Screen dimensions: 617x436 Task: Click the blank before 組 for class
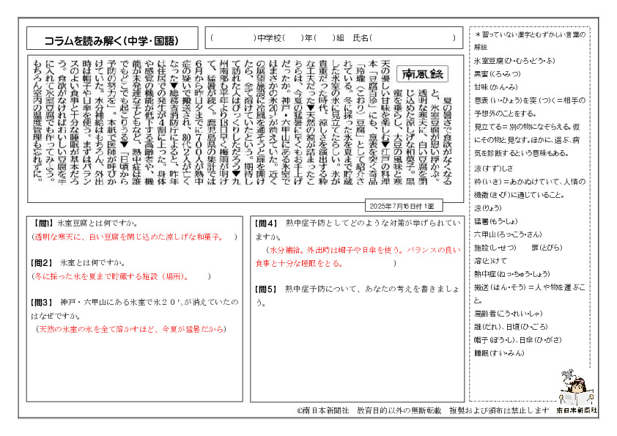325,38
